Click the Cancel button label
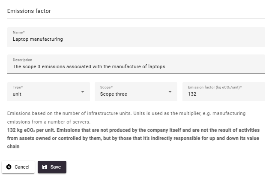 (x=22, y=167)
